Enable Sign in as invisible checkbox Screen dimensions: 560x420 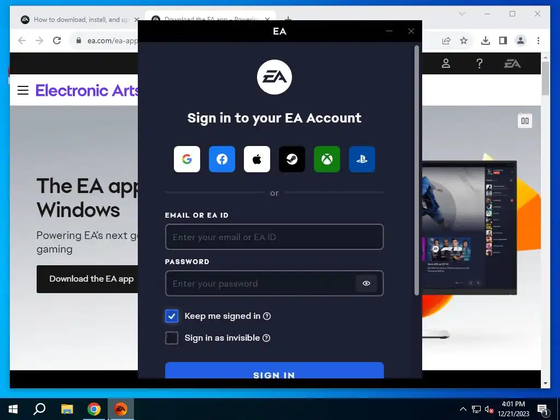point(171,338)
